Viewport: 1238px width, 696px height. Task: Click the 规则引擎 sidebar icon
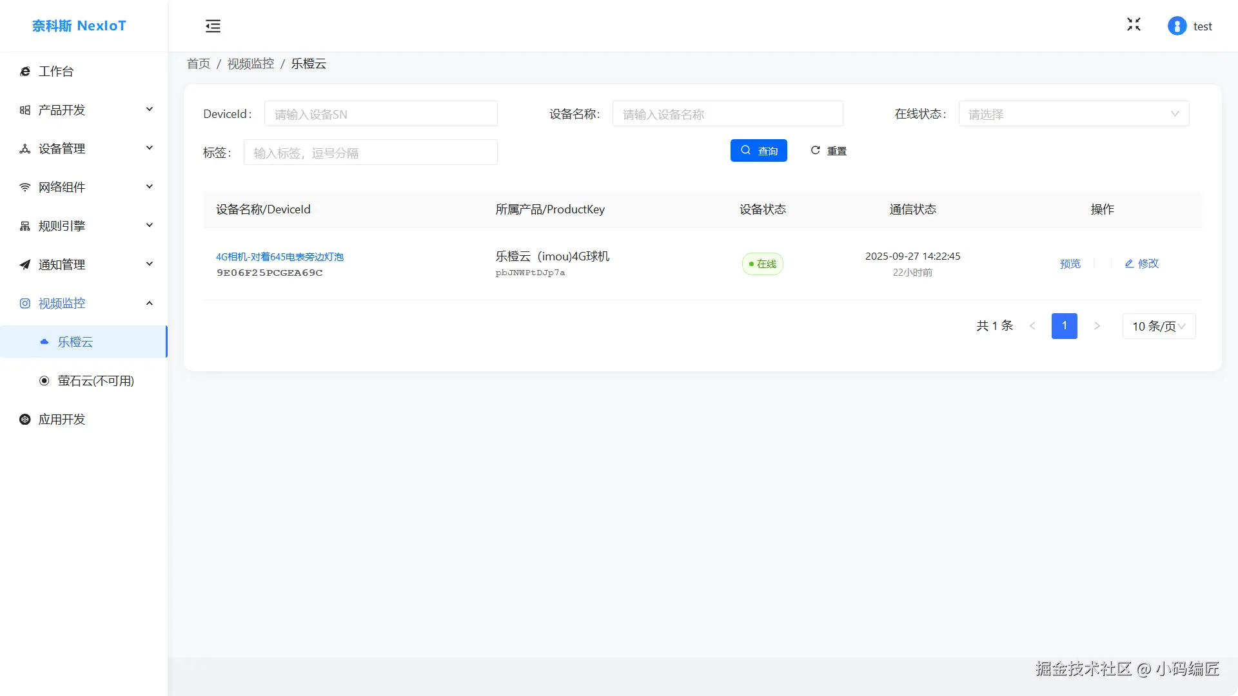point(25,226)
